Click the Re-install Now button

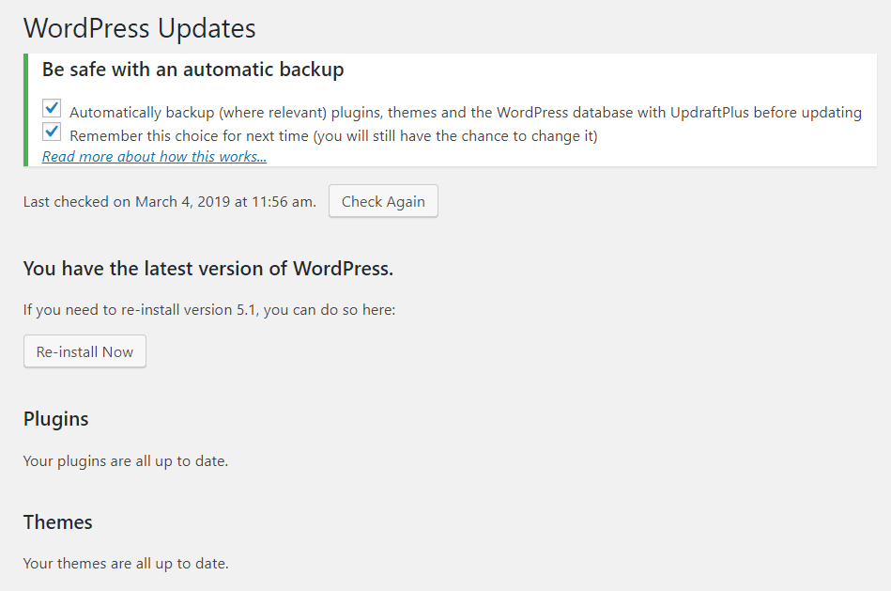(x=84, y=351)
